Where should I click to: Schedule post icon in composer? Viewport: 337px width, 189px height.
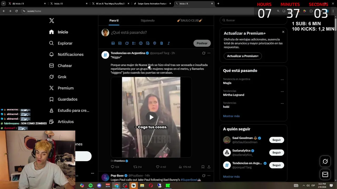click(148, 43)
